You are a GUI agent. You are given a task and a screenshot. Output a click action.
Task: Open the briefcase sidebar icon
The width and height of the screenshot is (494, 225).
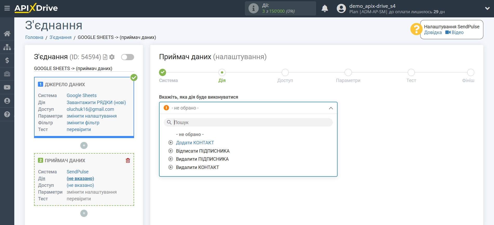(7, 74)
